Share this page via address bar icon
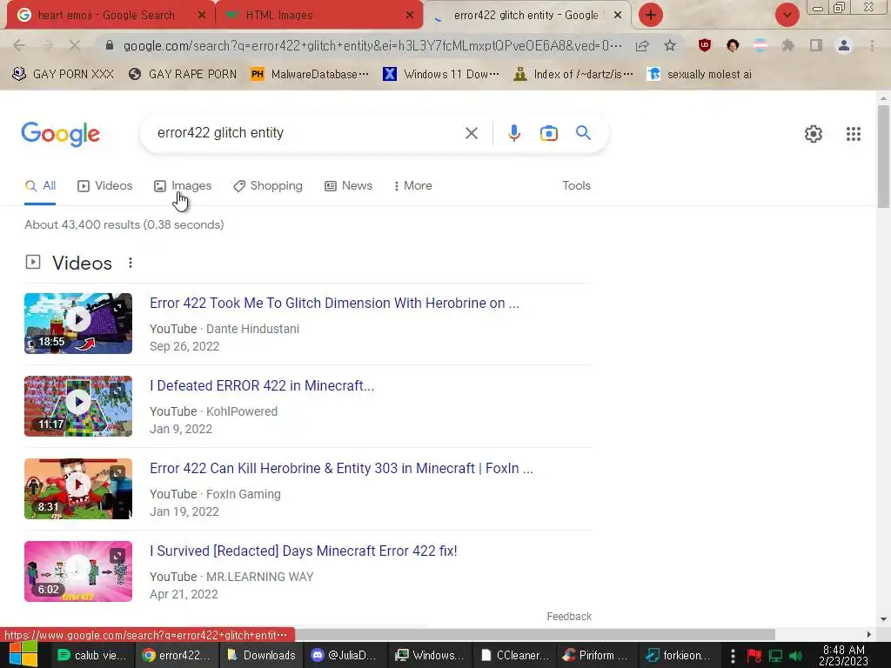 [642, 45]
